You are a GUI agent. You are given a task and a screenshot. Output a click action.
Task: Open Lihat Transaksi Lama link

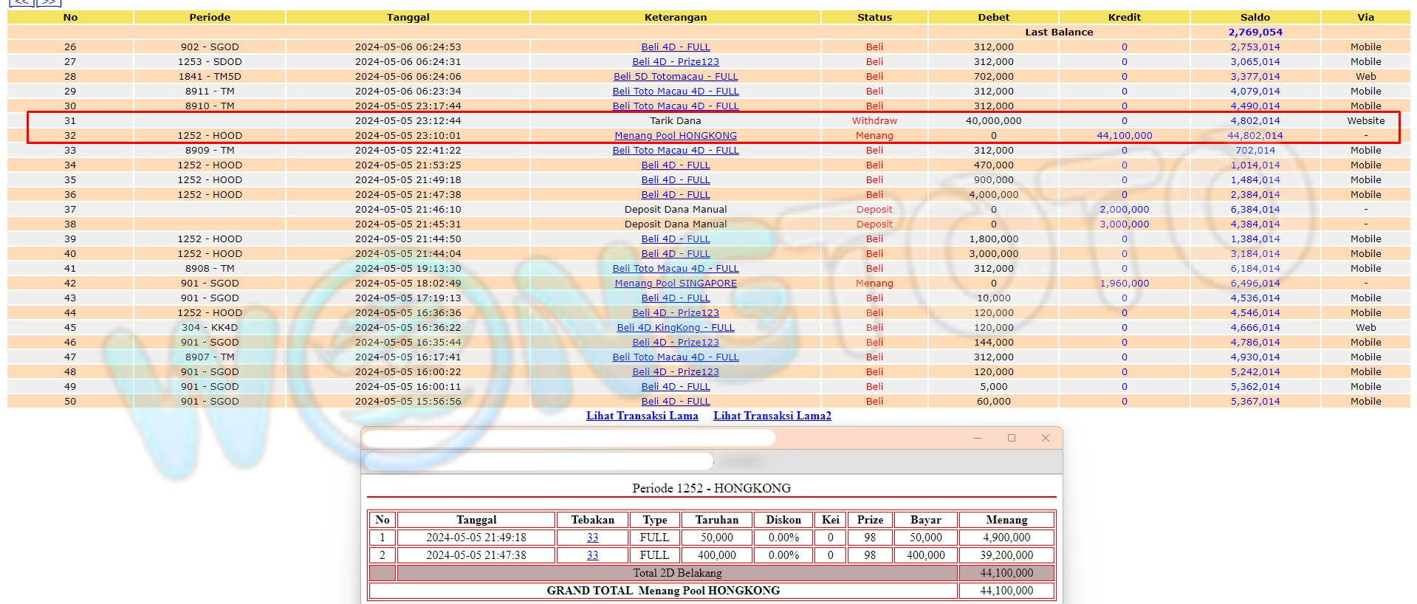tap(642, 416)
